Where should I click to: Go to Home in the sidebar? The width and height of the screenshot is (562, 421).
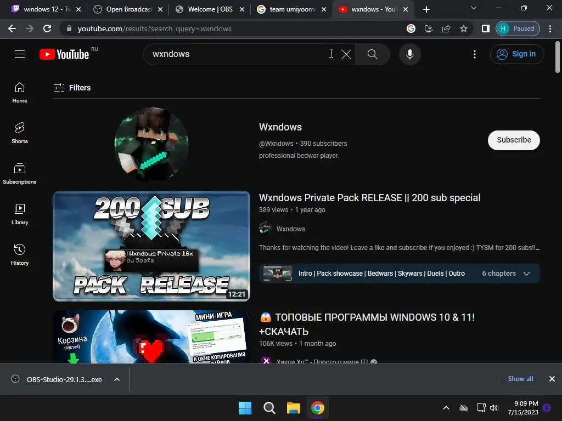20,93
